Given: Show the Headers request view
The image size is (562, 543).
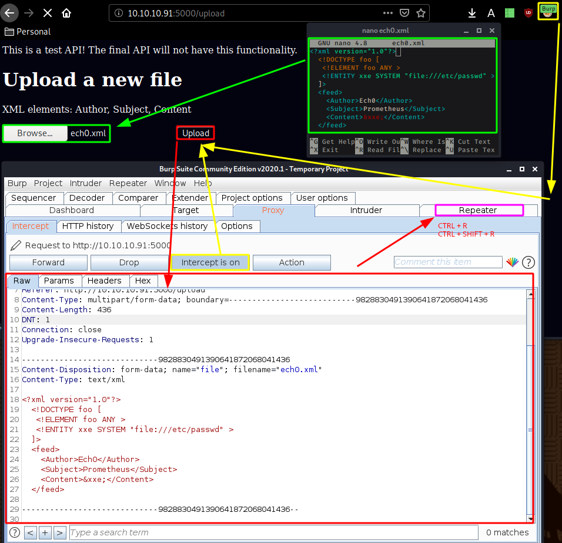Looking at the screenshot, I should [104, 281].
